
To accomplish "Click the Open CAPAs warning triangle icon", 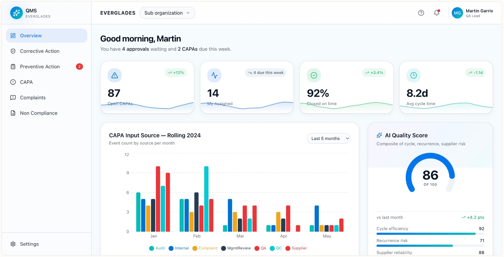I will coord(115,75).
